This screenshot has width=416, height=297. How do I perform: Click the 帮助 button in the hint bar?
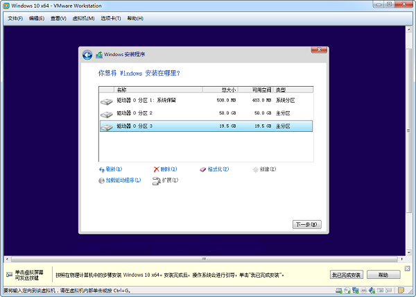pyautogui.click(x=383, y=275)
